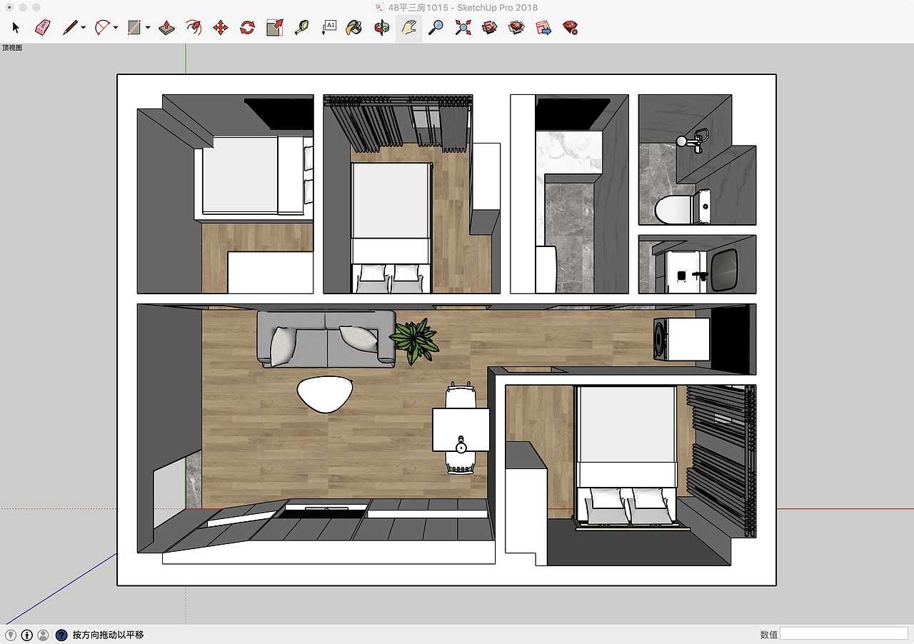Click the 顶视图 view label

click(13, 48)
